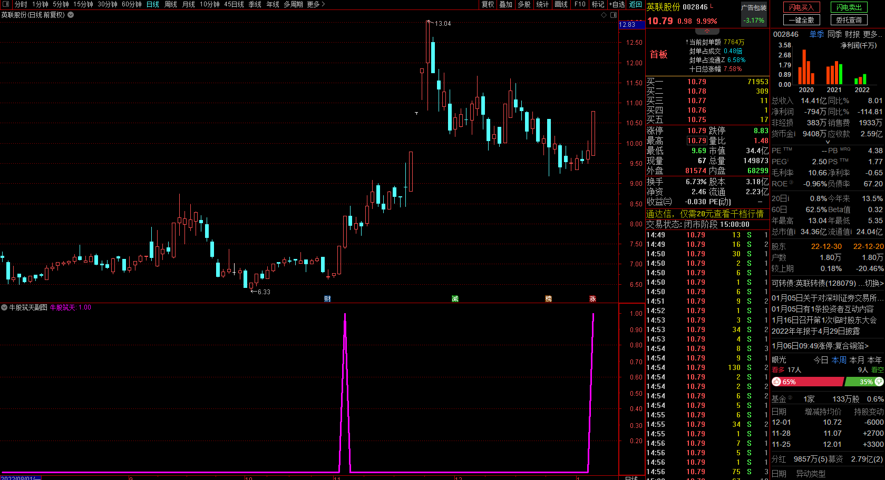This screenshot has width=885, height=480.
Task: Add stock to watchlist via +自选
Action: (617, 4)
